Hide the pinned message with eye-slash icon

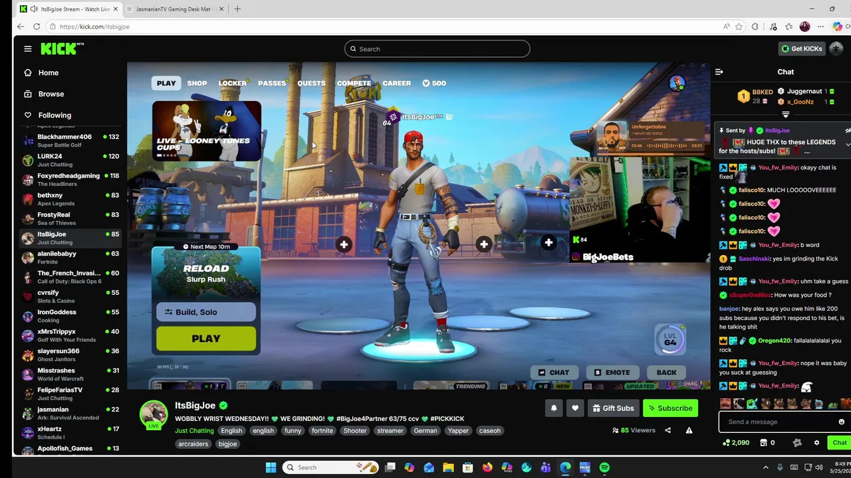click(x=848, y=131)
